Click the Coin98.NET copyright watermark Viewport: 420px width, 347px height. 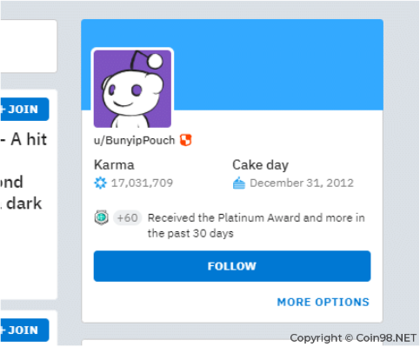click(x=353, y=338)
